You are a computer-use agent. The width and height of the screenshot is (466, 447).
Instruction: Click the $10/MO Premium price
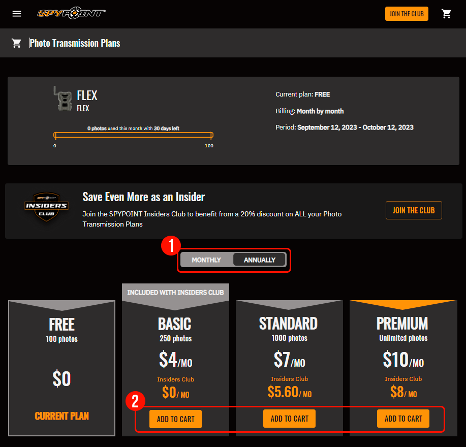[x=403, y=360]
